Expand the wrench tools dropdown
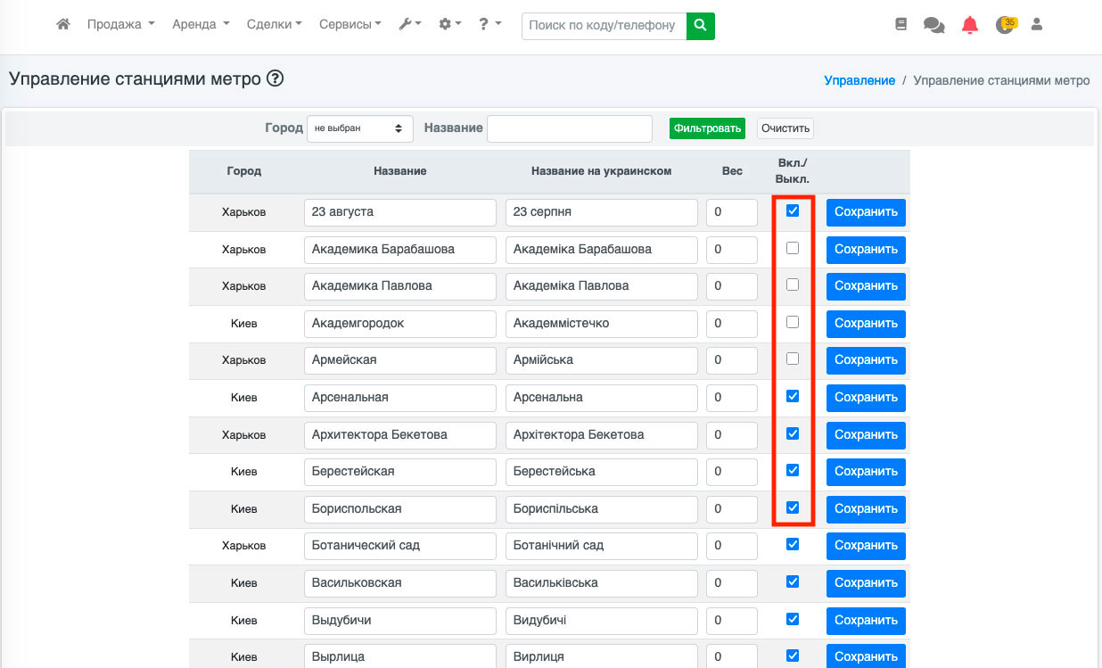 [410, 25]
